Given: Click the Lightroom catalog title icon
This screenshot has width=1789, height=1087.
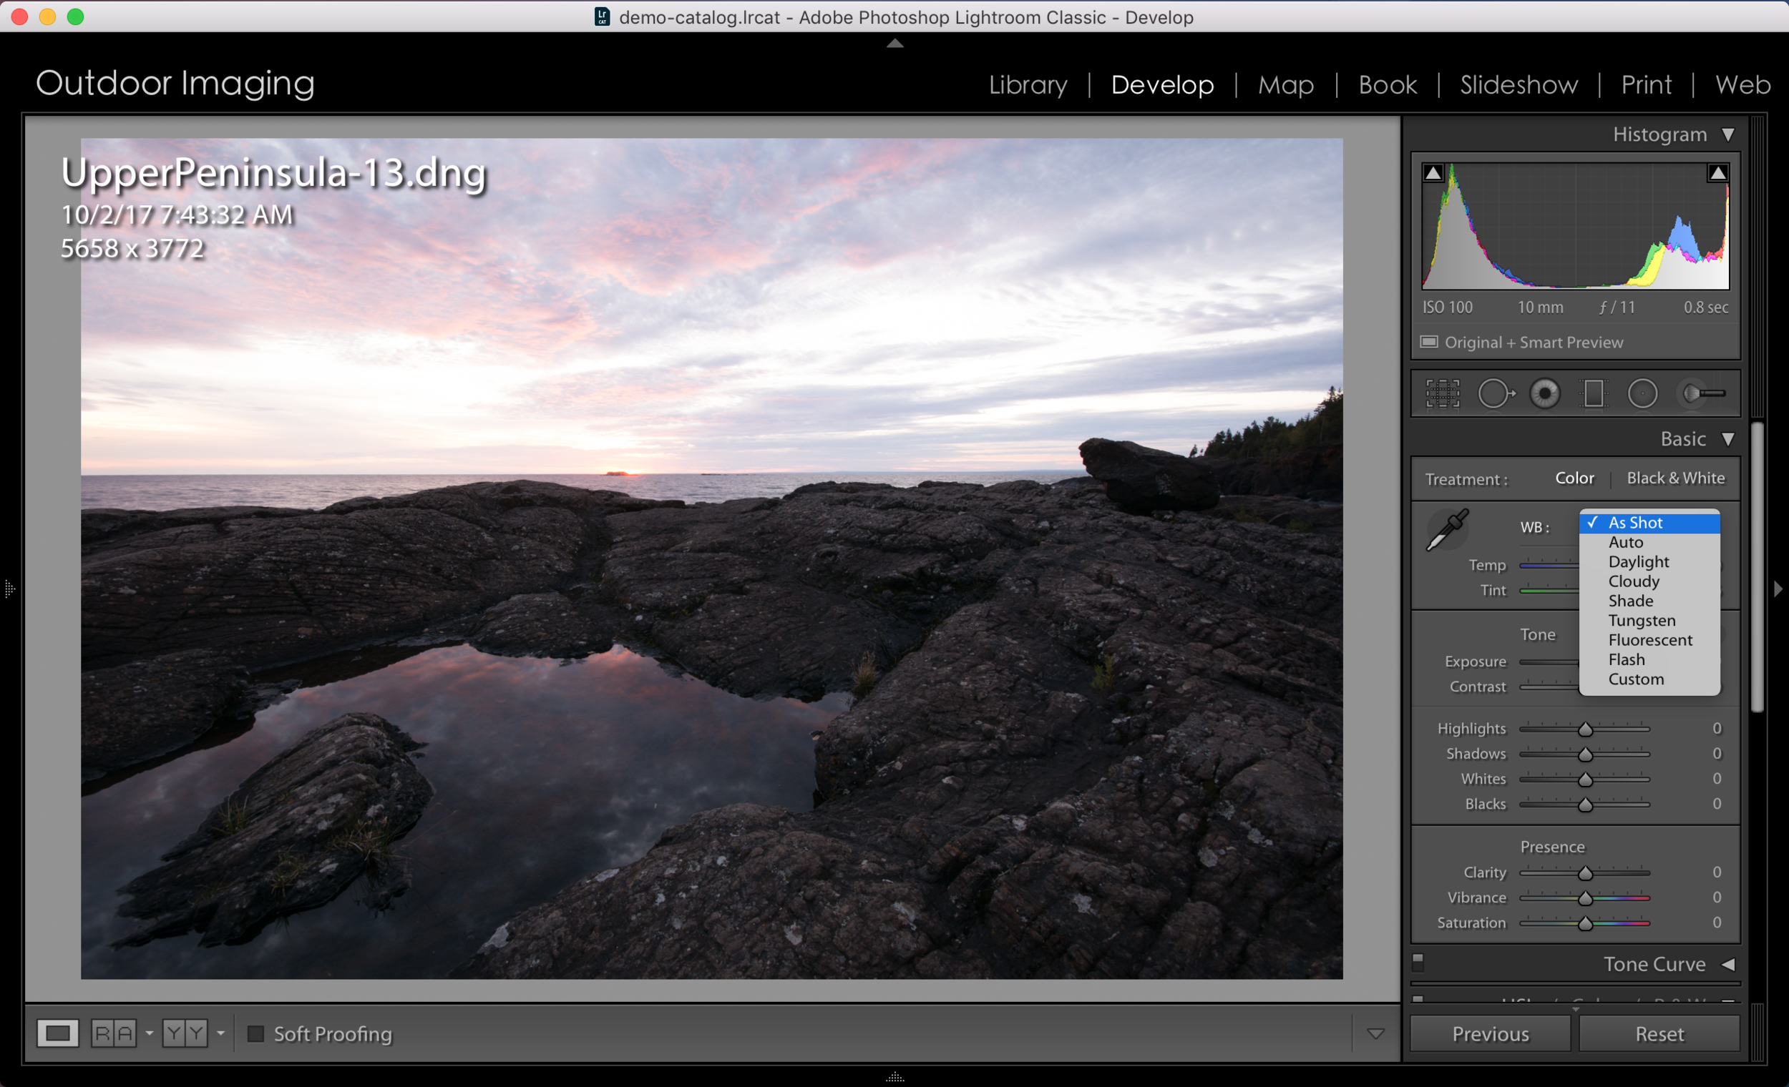Looking at the screenshot, I should pyautogui.click(x=602, y=16).
